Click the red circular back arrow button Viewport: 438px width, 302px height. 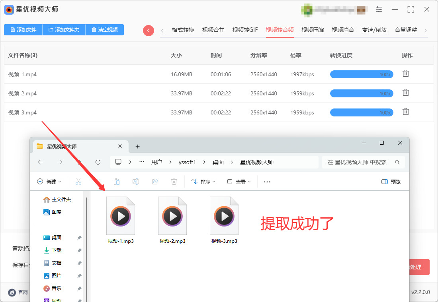pos(149,30)
